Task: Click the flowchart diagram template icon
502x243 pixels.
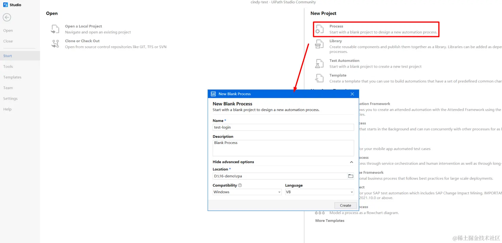Action: pyautogui.click(x=320, y=213)
